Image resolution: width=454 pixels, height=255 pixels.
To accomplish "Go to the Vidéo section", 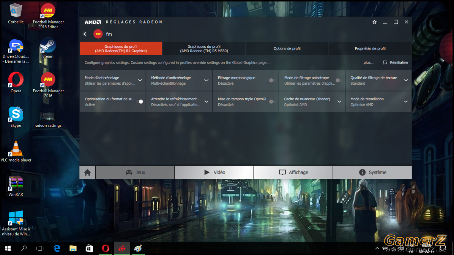I will pyautogui.click(x=214, y=173).
